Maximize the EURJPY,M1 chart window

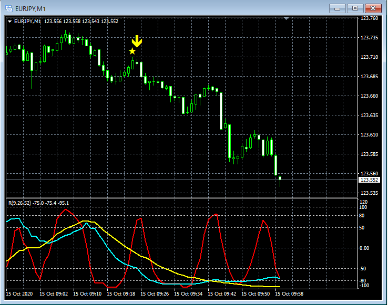(355, 8)
